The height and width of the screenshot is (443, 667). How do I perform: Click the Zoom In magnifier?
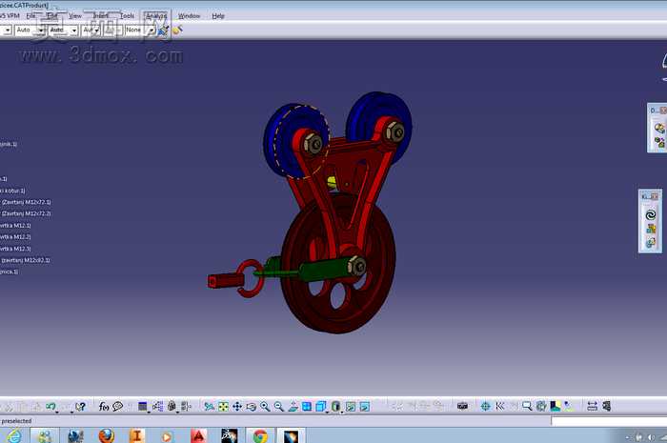pos(265,407)
